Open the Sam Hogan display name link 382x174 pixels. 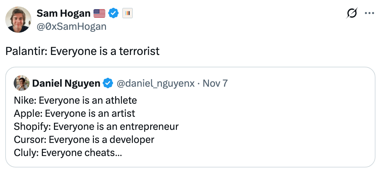(x=63, y=13)
